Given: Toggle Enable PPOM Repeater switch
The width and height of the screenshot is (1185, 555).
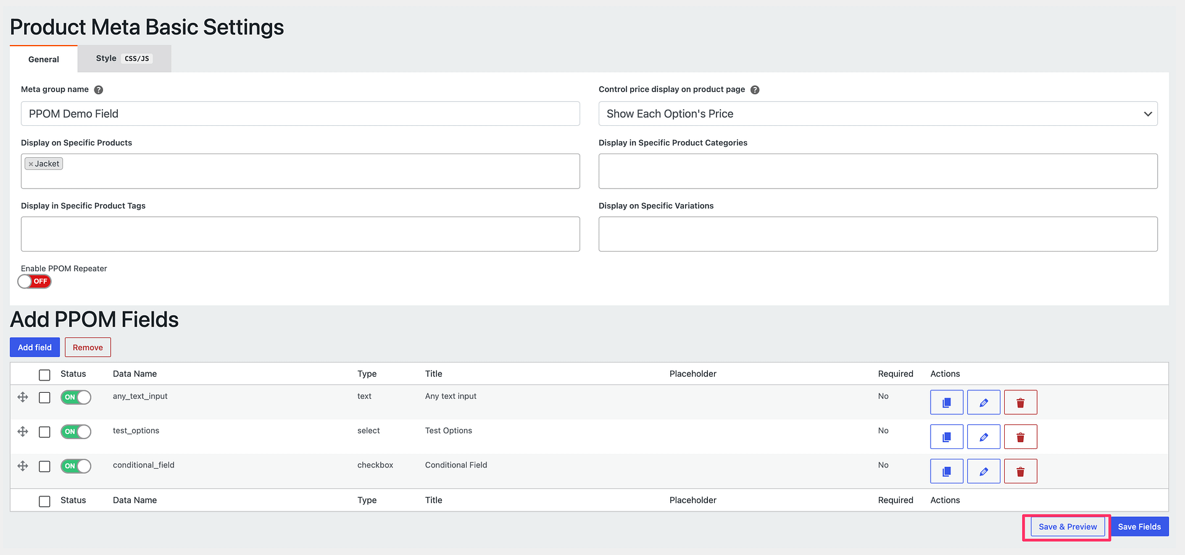Looking at the screenshot, I should pos(34,281).
